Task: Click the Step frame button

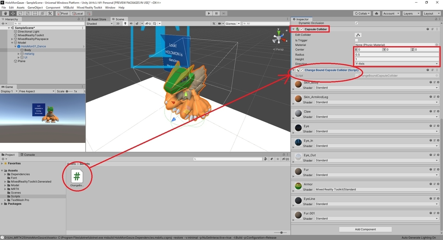Action: point(224,13)
